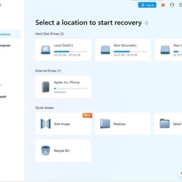The height and width of the screenshot is (182, 182).
Task: Open the Select Folder option
Action: pyautogui.click(x=168, y=124)
